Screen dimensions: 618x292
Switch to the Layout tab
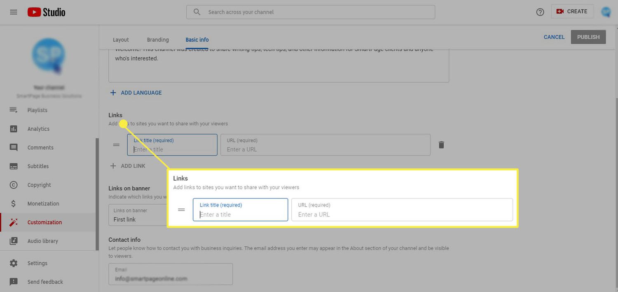point(121,40)
